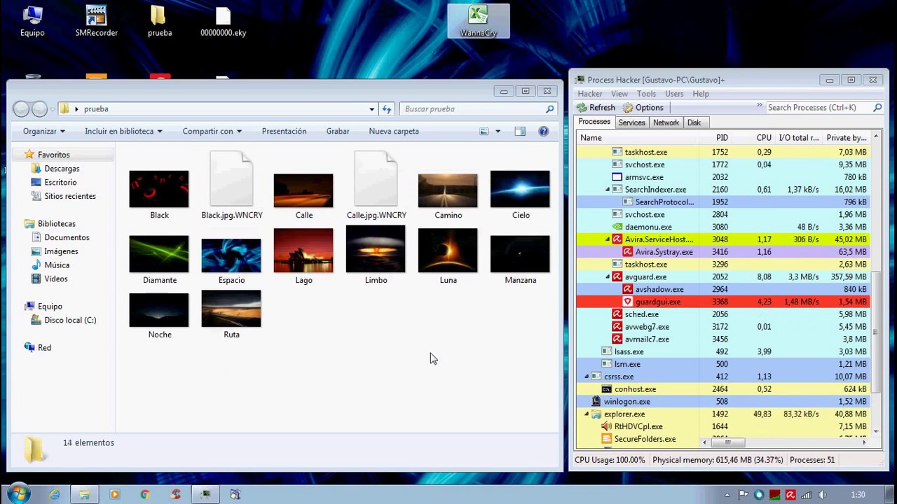Open Descargas in the navigation pane
The image size is (897, 504).
(62, 169)
